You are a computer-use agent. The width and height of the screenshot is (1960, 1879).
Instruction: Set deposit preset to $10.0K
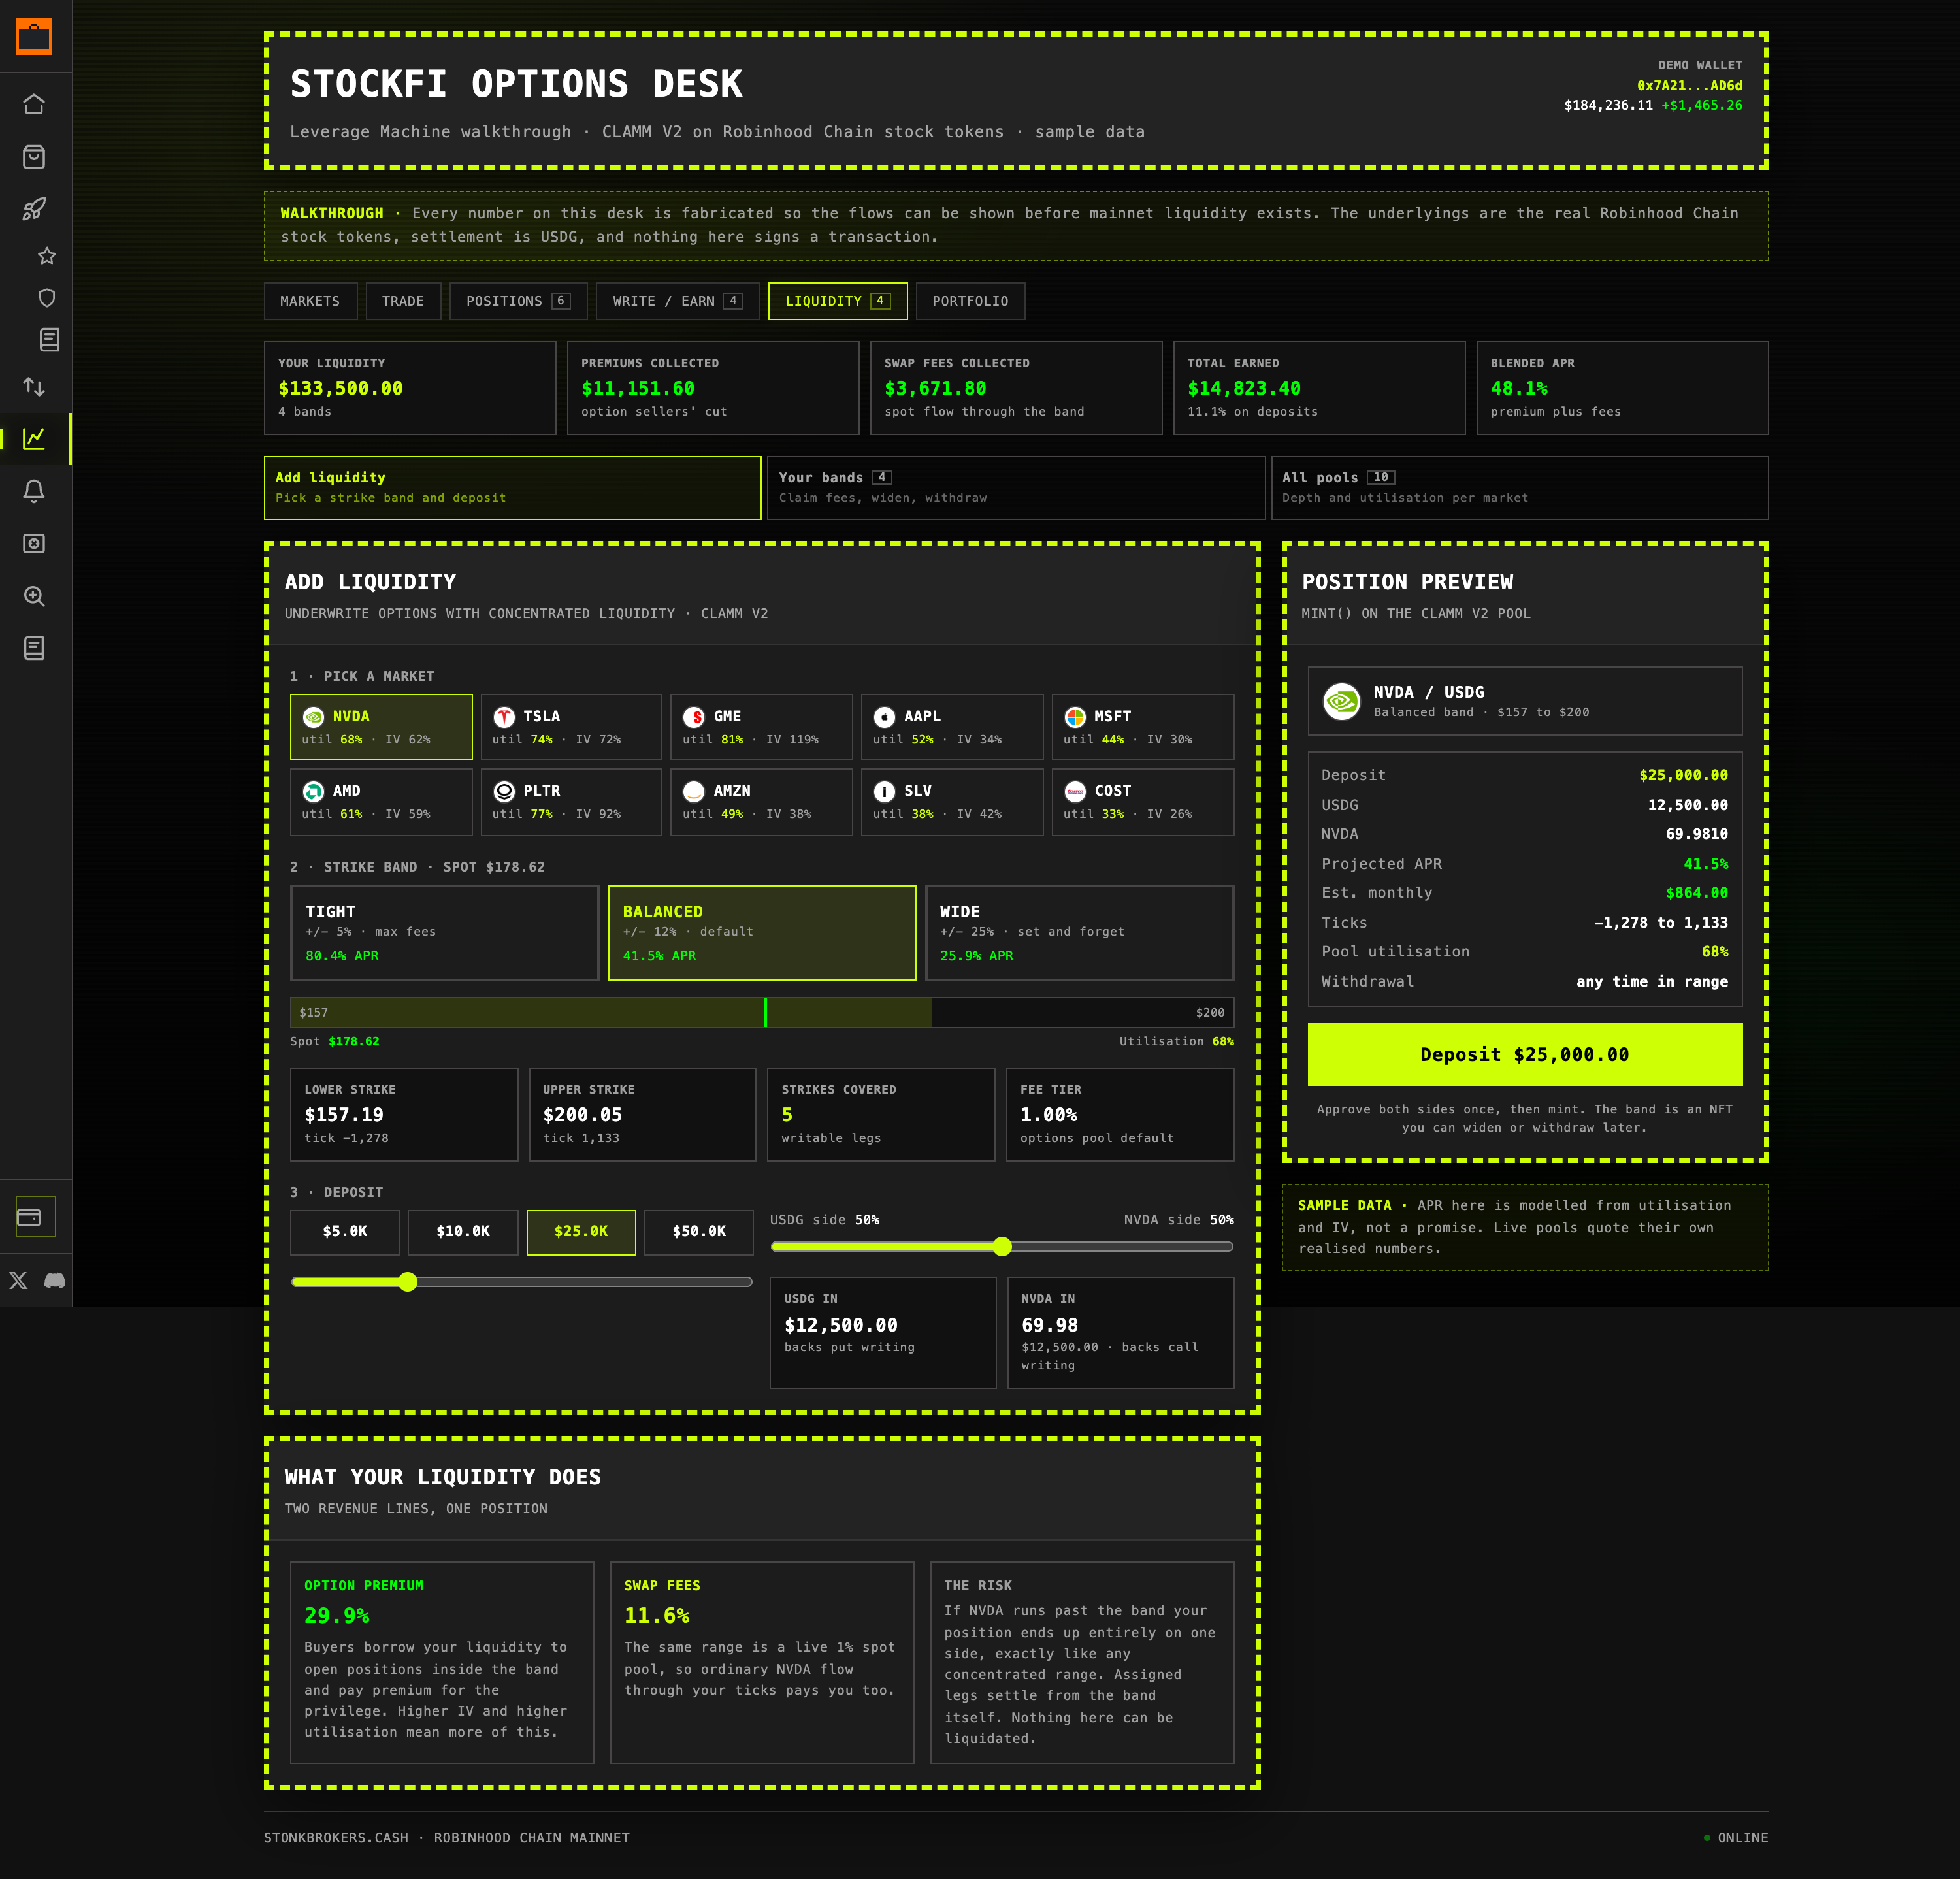[x=463, y=1232]
